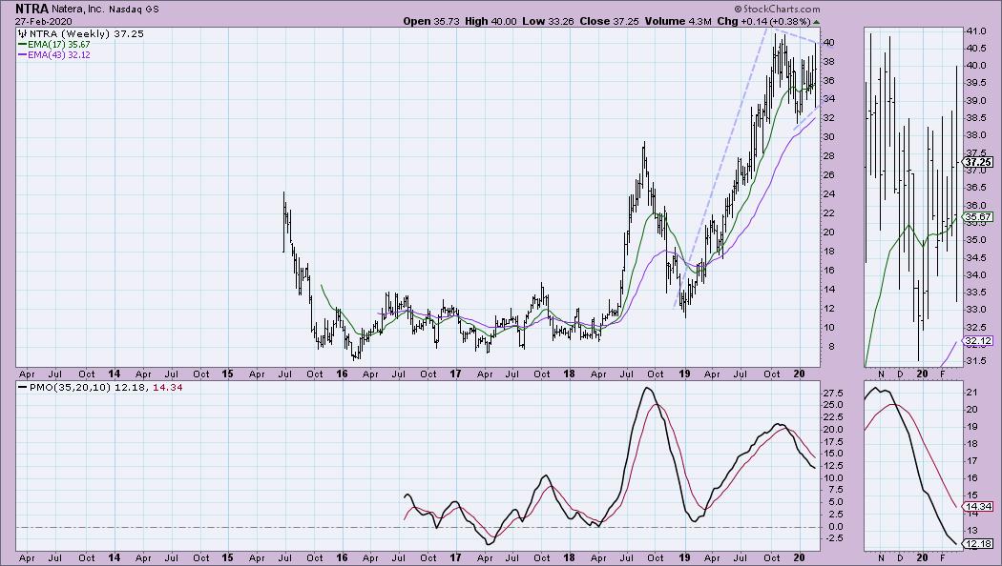This screenshot has width=1002, height=566.
Task: Click the 33.5 zoom panel axis label
Action: 976,293
